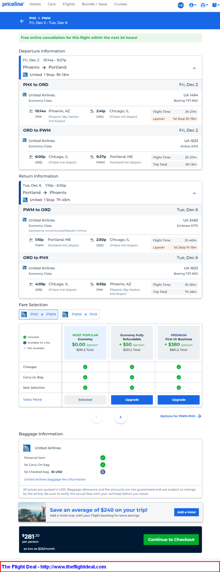Click Carry-on Bag checkmark under Fully Refundable

[x=132, y=377]
